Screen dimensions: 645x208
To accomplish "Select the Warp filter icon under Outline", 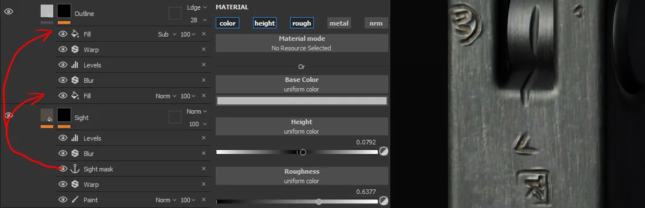I will [75, 50].
